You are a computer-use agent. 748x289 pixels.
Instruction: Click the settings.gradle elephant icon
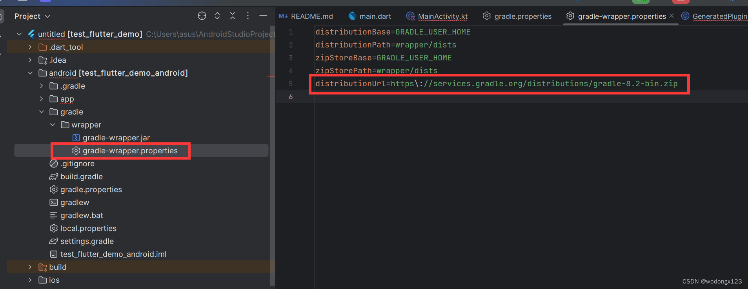[54, 241]
